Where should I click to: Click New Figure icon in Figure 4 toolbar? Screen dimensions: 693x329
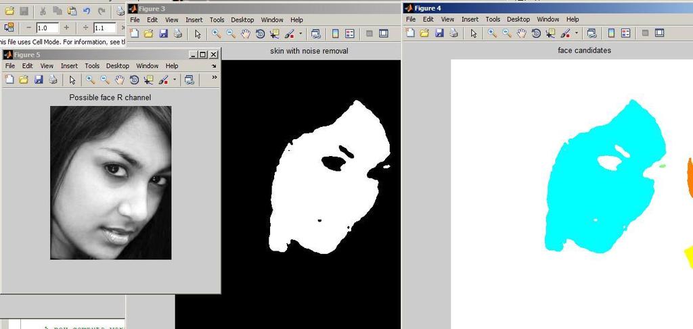tap(410, 32)
